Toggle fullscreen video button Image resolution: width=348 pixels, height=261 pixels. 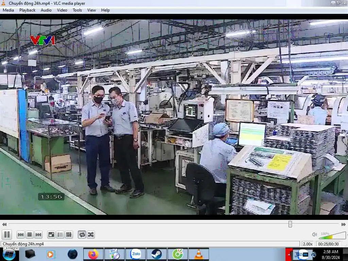51,234
